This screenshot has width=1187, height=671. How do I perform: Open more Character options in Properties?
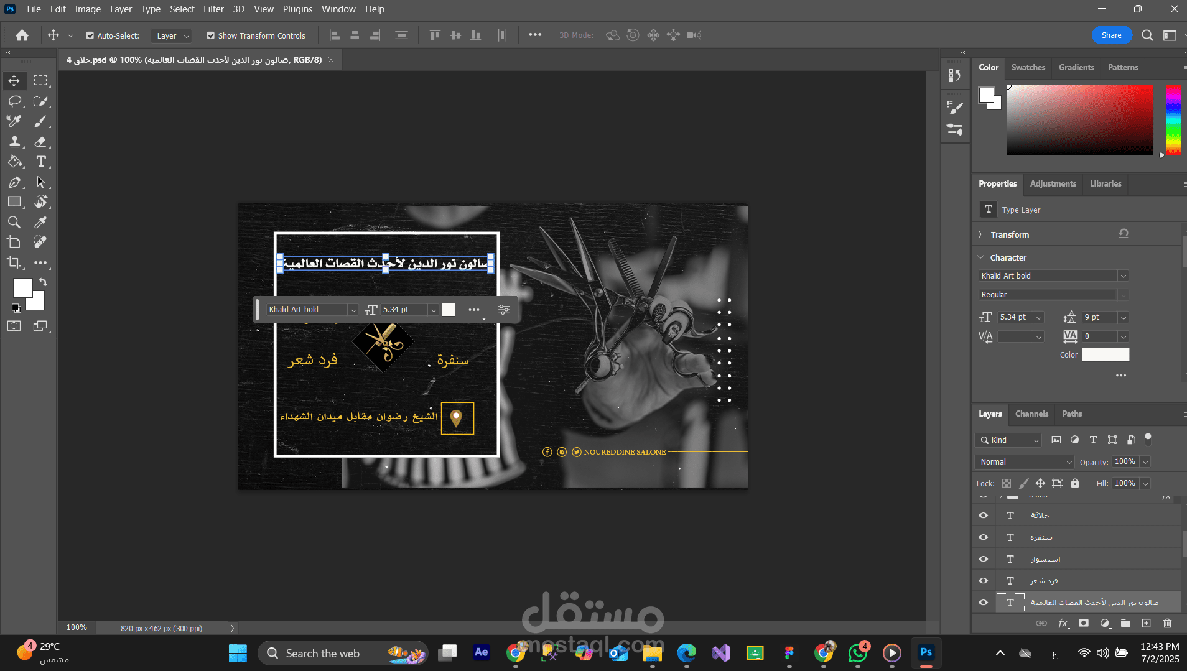coord(1121,376)
